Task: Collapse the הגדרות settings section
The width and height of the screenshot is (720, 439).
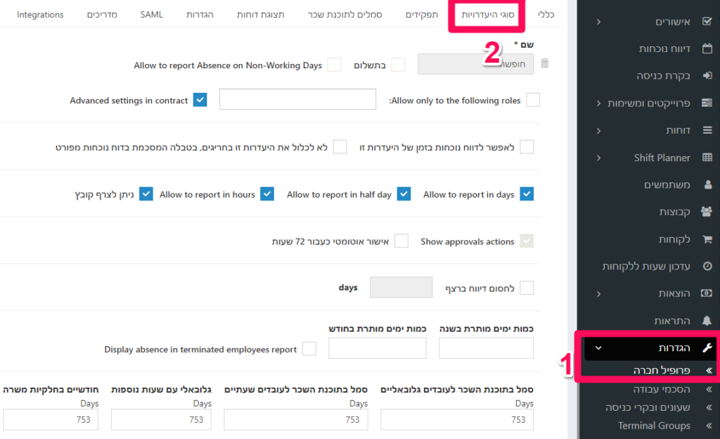Action: point(598,348)
